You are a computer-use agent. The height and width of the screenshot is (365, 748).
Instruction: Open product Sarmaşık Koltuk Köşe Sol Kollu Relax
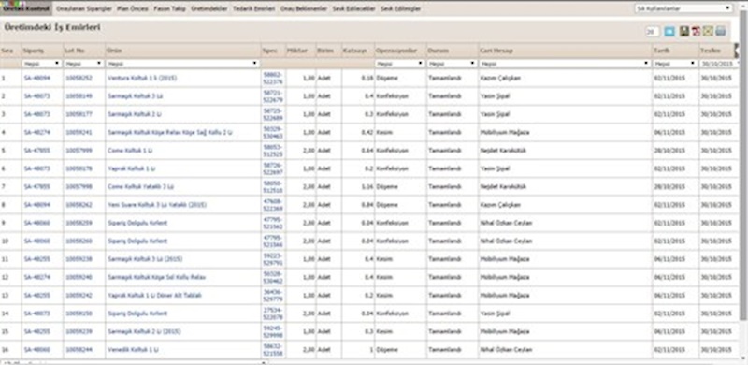157,278
